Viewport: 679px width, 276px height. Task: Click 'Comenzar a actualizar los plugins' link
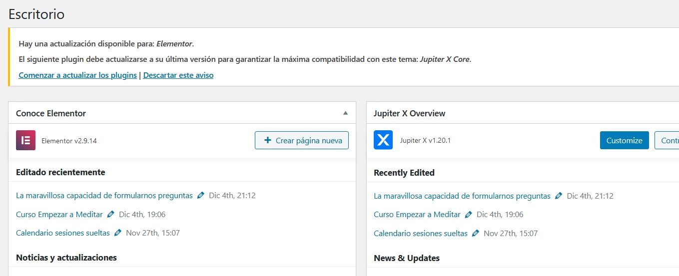(x=77, y=75)
